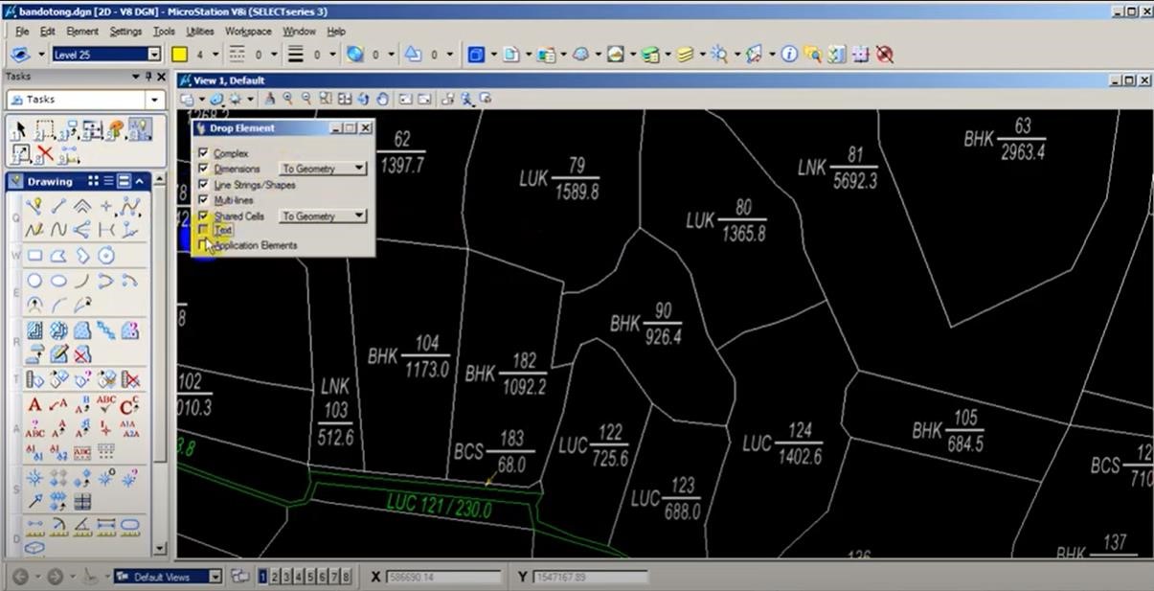Click the red X Delete Element tool
1154x591 pixels.
[44, 154]
